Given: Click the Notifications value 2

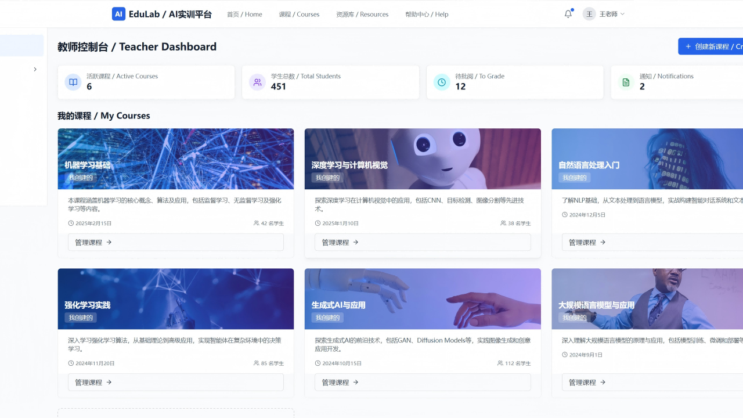Looking at the screenshot, I should 642,87.
